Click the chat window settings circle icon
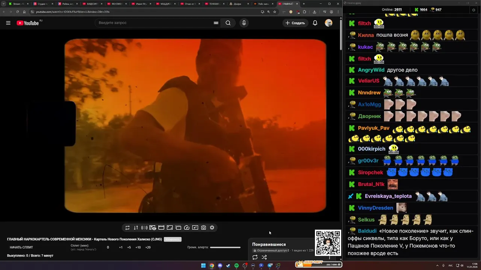 473,10
